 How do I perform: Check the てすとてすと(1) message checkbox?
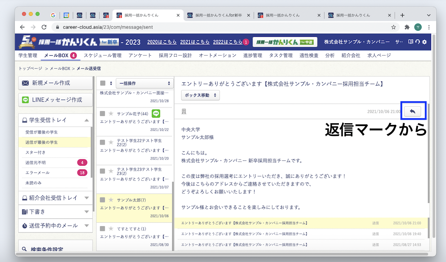click(x=103, y=229)
